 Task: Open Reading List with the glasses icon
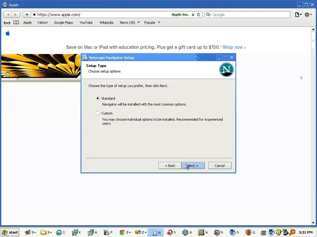pos(7,23)
